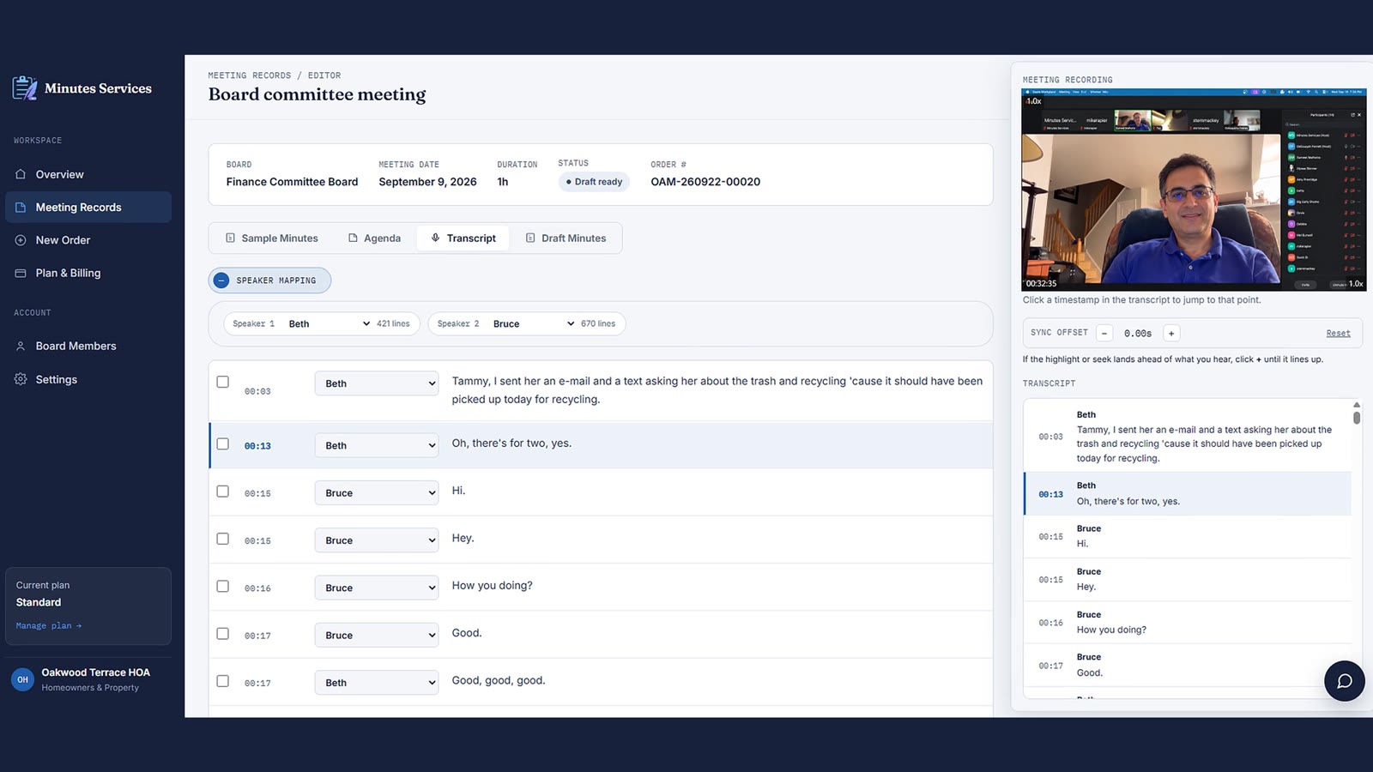The image size is (1373, 772).
Task: Switch to the Agenda tab
Action: pyautogui.click(x=374, y=238)
